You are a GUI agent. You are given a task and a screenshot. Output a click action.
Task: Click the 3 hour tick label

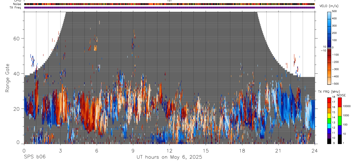click(x=60, y=150)
